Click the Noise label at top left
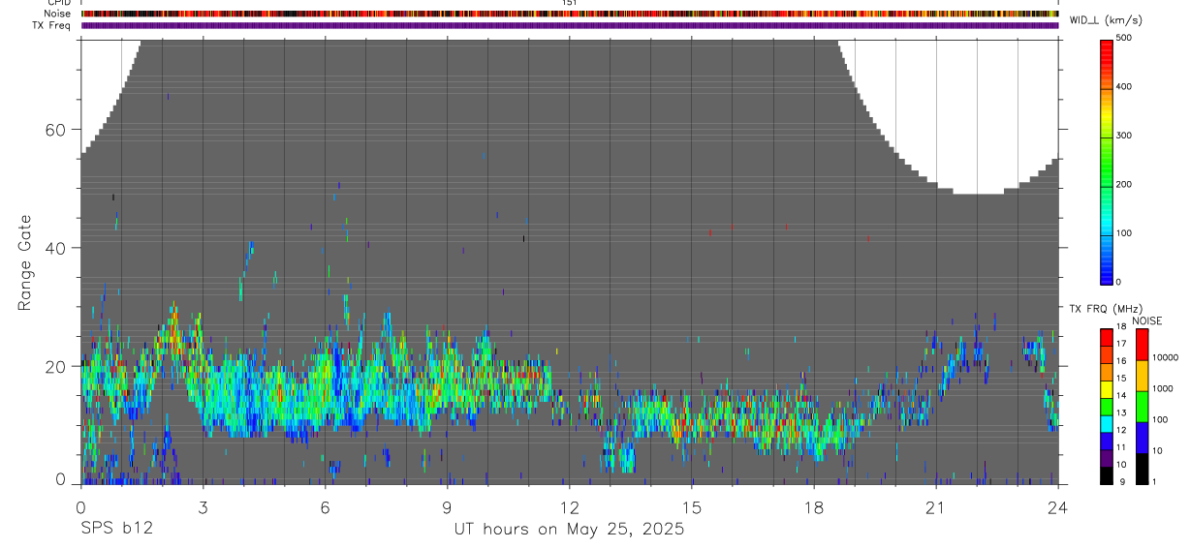 [x=57, y=14]
